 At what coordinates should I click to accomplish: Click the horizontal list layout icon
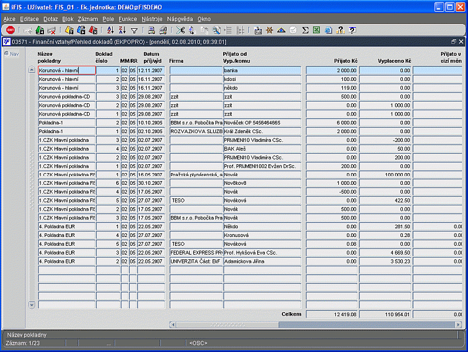pos(228,30)
